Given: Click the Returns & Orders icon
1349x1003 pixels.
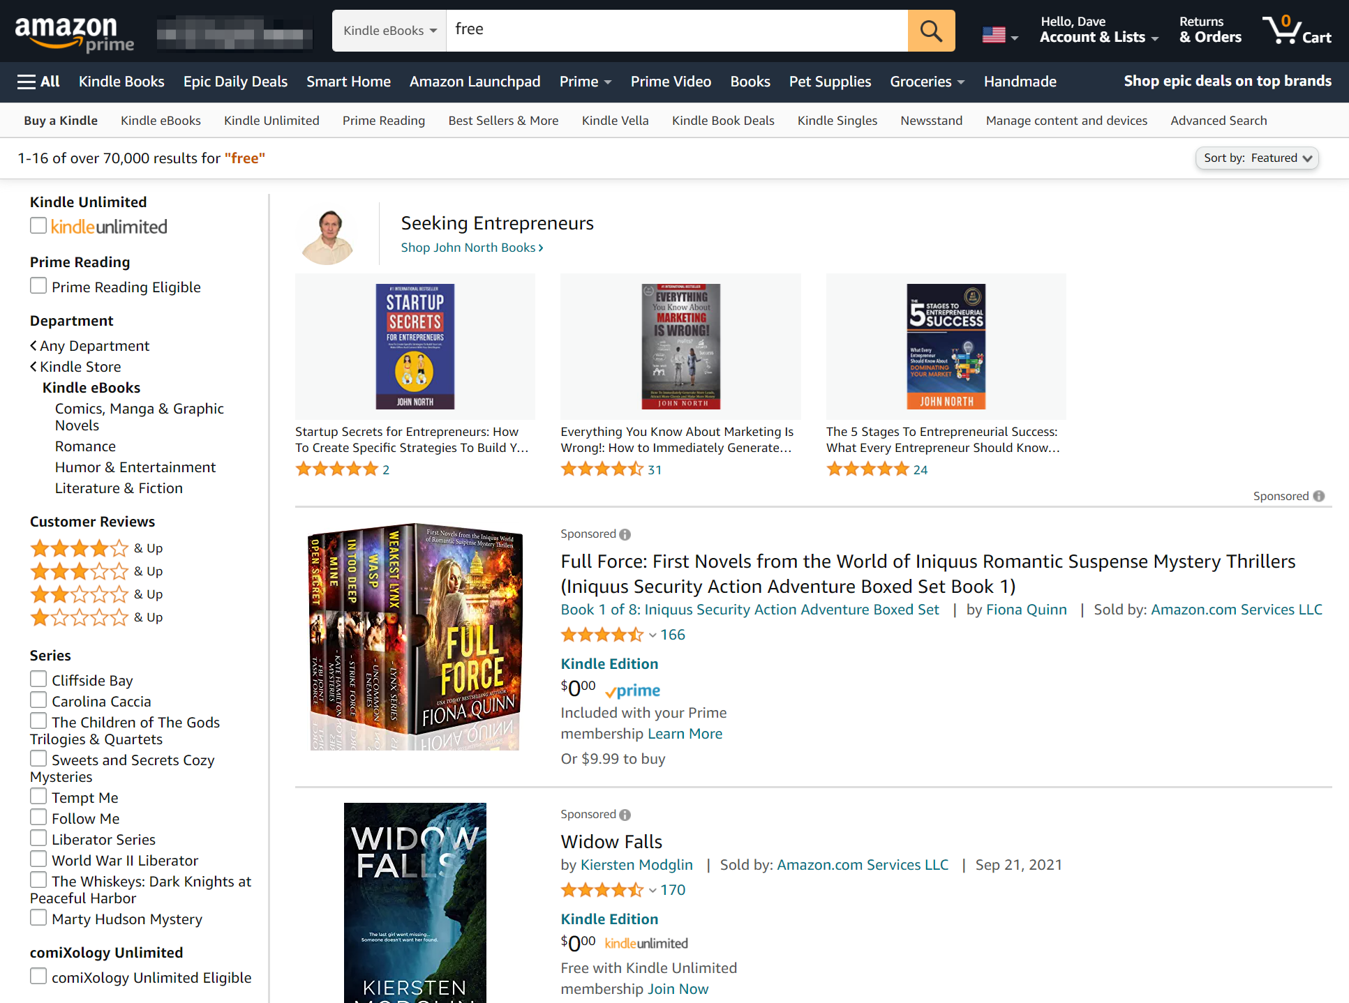Looking at the screenshot, I should [x=1210, y=29].
